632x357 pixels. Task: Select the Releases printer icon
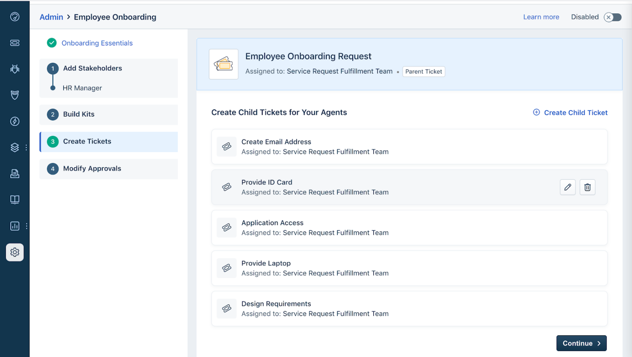click(15, 173)
